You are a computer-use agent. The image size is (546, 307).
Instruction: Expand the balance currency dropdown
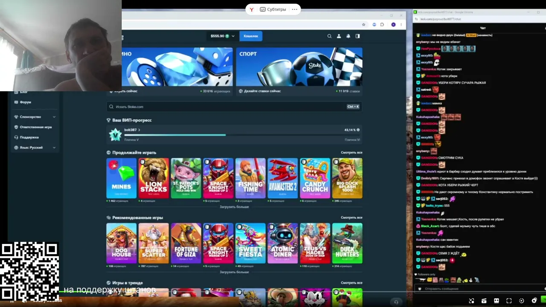click(x=233, y=36)
